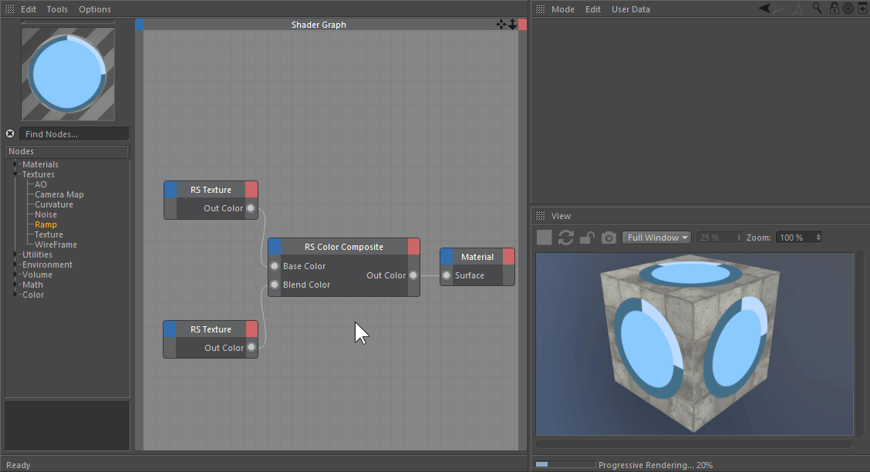This screenshot has width=870, height=472.
Task: Click the target mode icon at top right
Action: click(x=848, y=8)
